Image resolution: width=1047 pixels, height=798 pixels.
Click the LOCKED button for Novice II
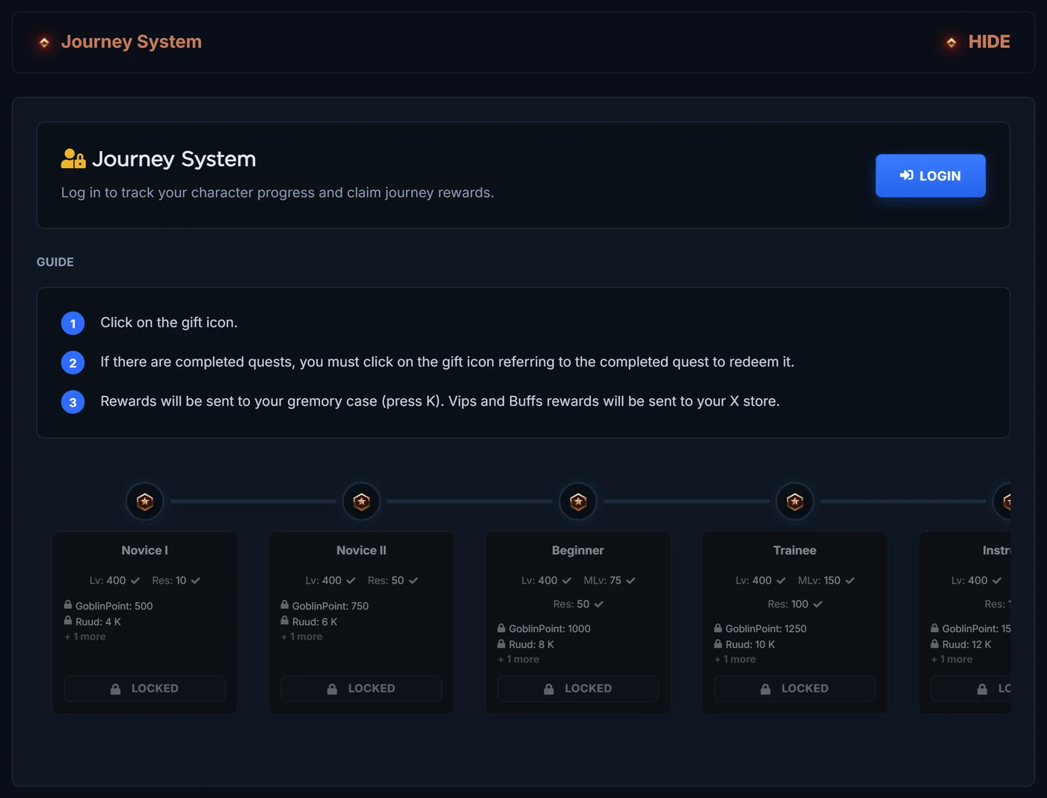(x=361, y=688)
